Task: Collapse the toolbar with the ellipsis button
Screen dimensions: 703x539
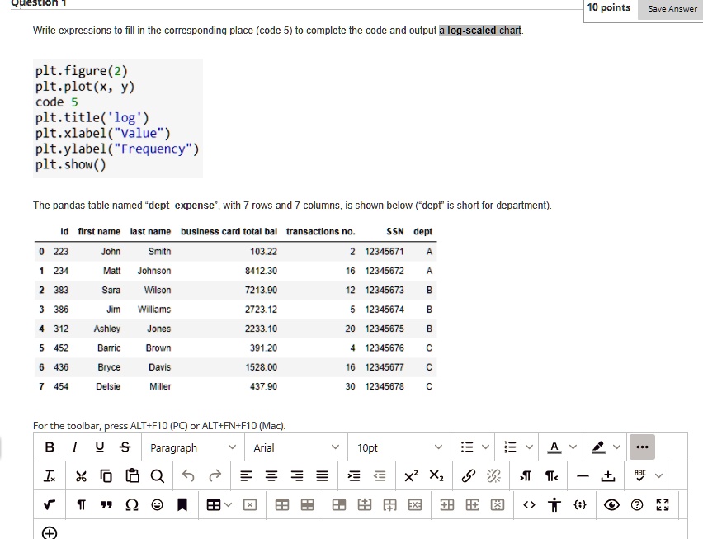Action: 642,447
